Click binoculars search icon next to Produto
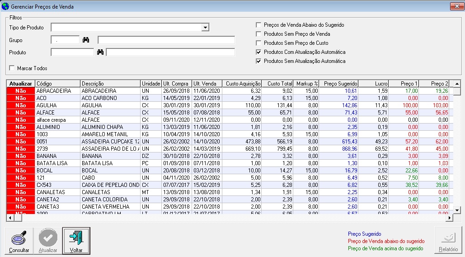This screenshot has width=465, height=257. (100, 52)
